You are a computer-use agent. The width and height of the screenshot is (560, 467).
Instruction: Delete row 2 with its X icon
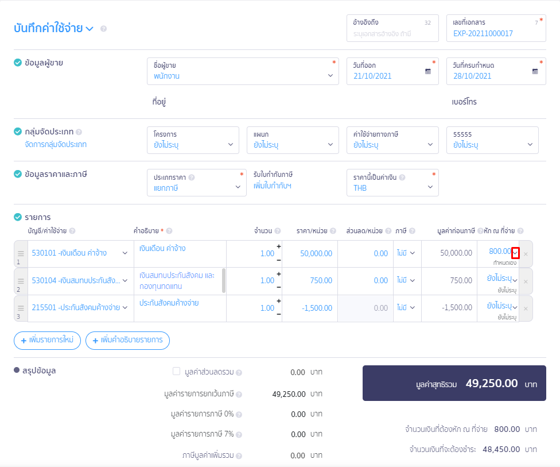click(x=526, y=281)
